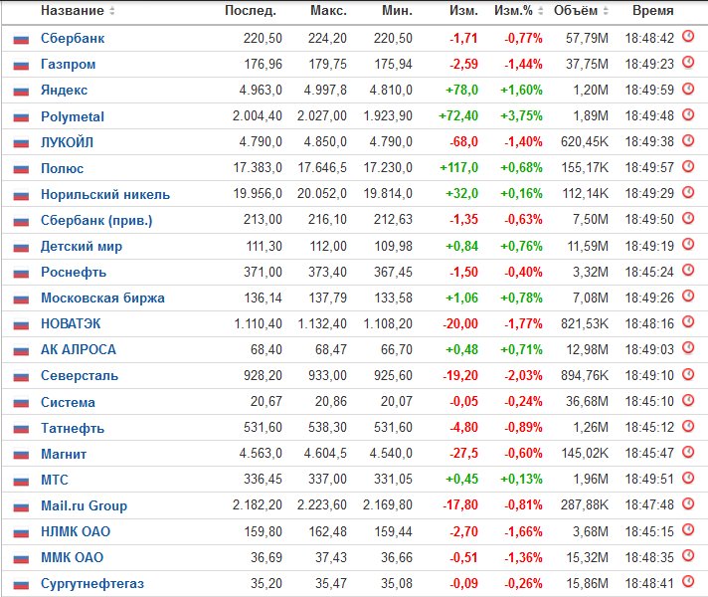Click the МТС change value +0,13%

point(521,479)
